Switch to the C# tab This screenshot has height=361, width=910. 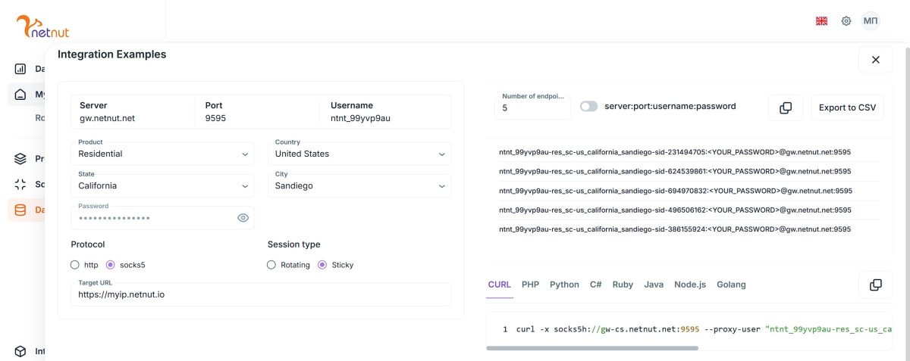[596, 285]
